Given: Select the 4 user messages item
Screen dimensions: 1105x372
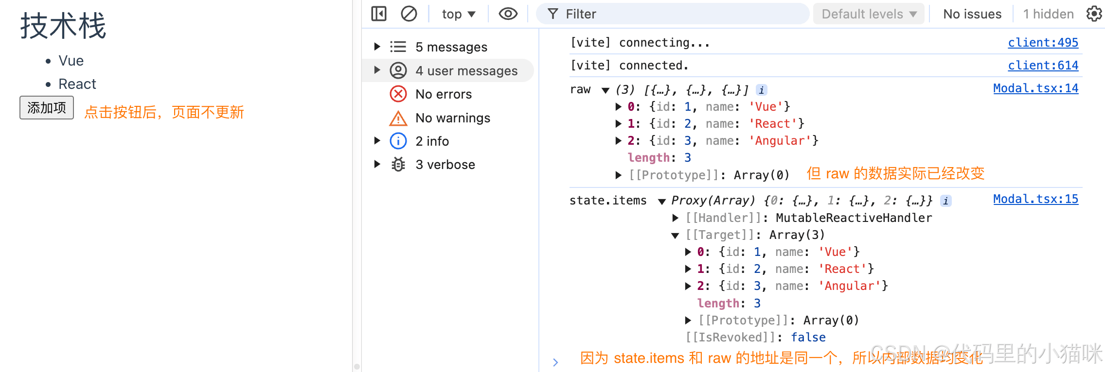Looking at the screenshot, I should (x=466, y=70).
